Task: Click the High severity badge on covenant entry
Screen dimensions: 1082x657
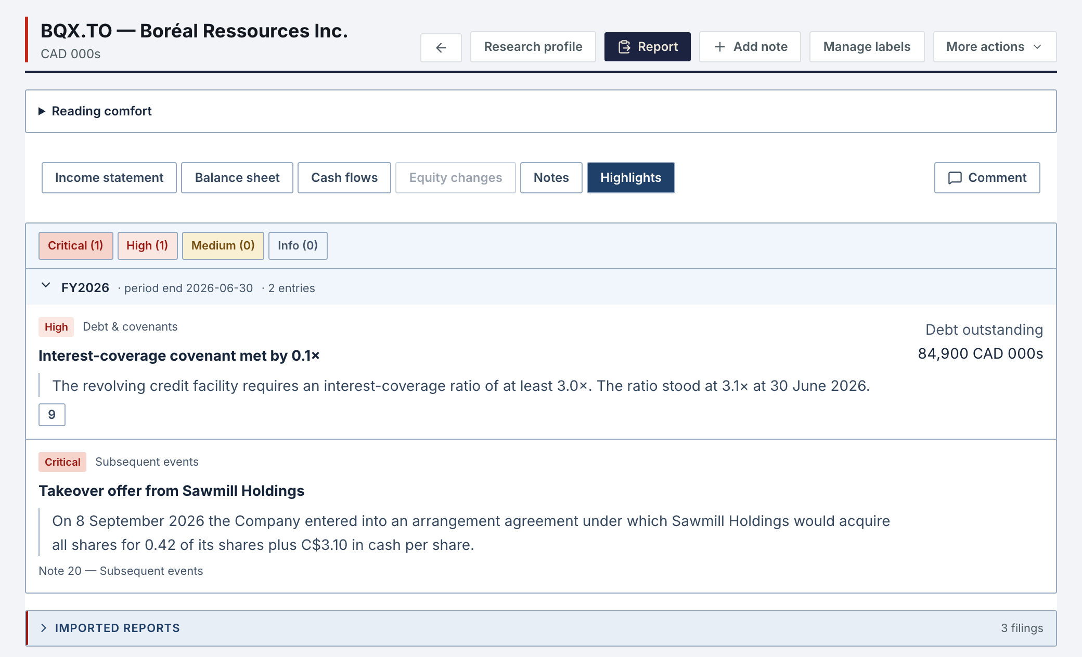Action: pyautogui.click(x=56, y=327)
